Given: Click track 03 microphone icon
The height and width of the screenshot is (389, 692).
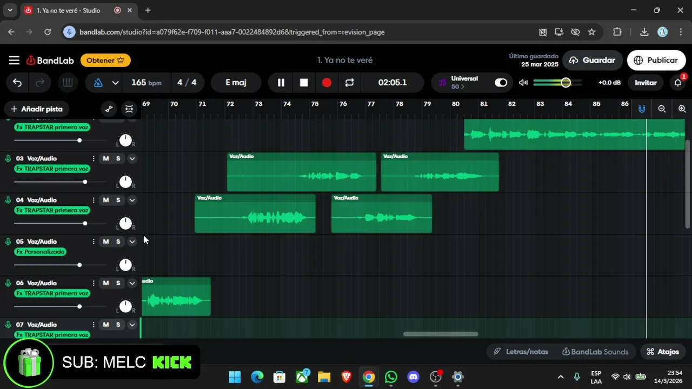Looking at the screenshot, I should 8,158.
